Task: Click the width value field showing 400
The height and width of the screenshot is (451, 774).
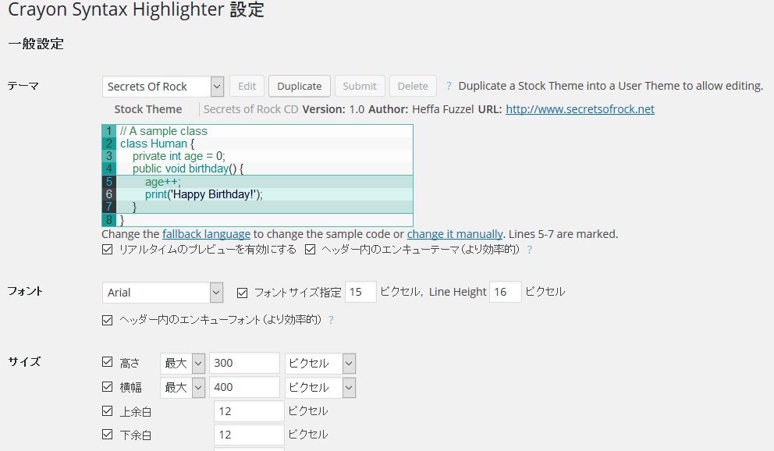Action: pos(244,387)
